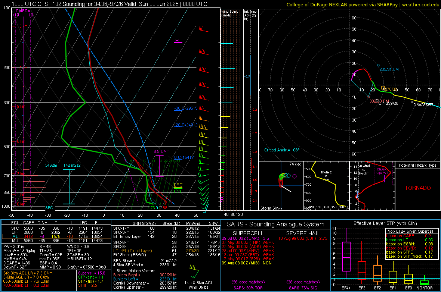Click the Bunkers Left = 235/31 kt row

(x=145, y=279)
